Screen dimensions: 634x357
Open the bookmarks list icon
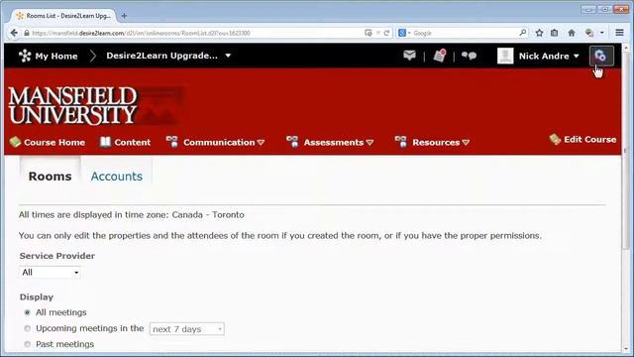[555, 33]
